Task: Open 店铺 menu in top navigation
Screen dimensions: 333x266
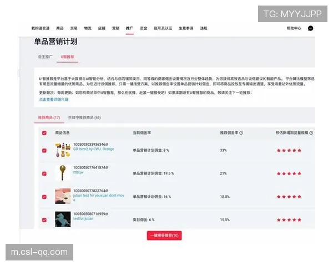Action: click(x=102, y=28)
